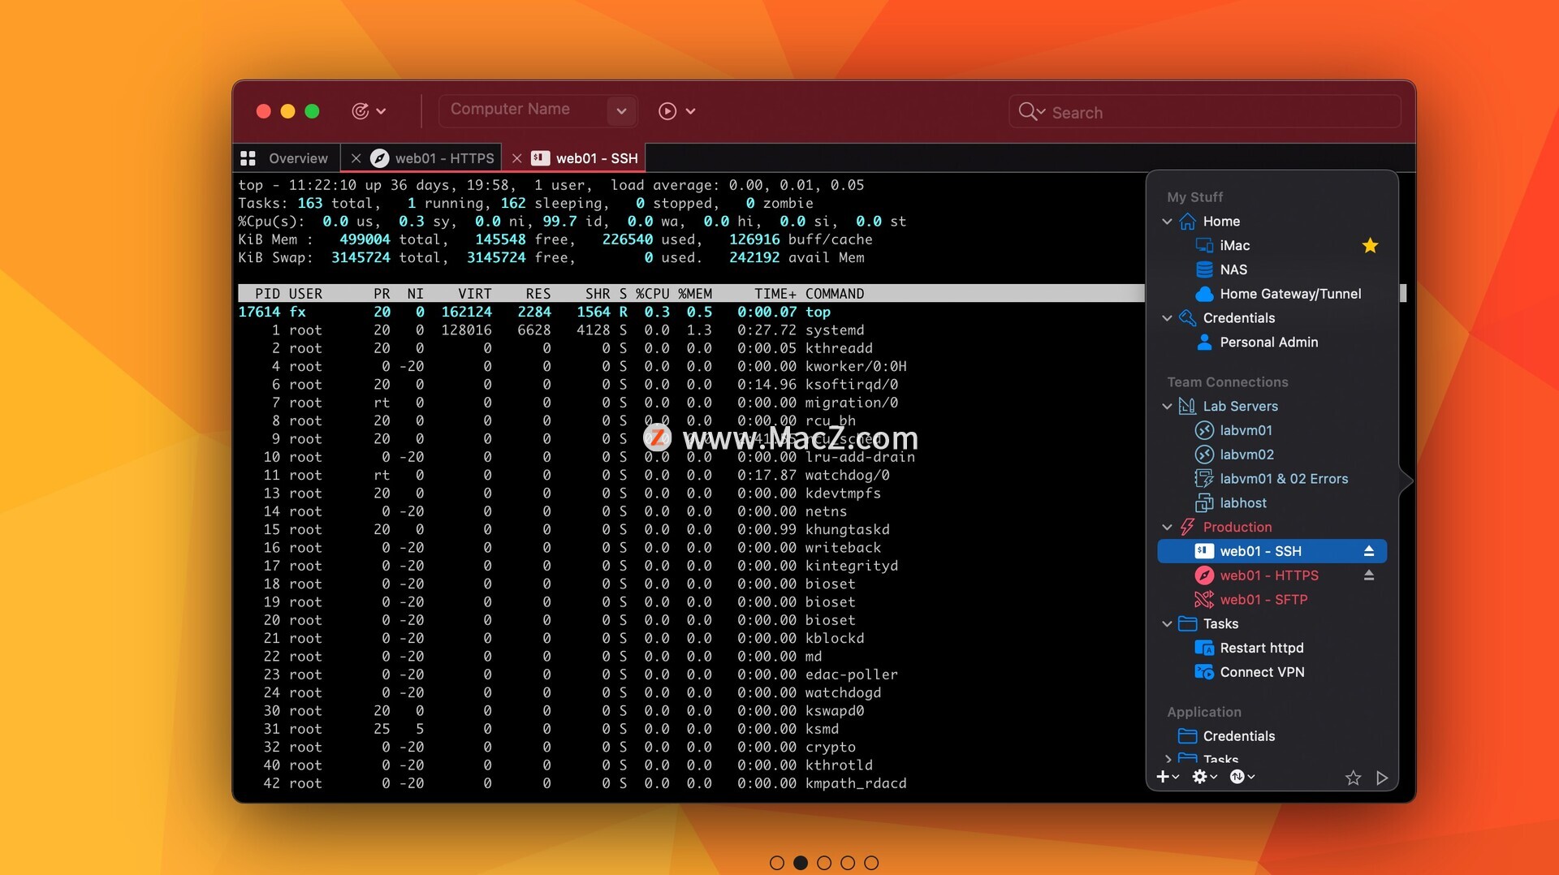Open the play action menu button
Viewport: 1559px width, 875px height.
(x=676, y=111)
